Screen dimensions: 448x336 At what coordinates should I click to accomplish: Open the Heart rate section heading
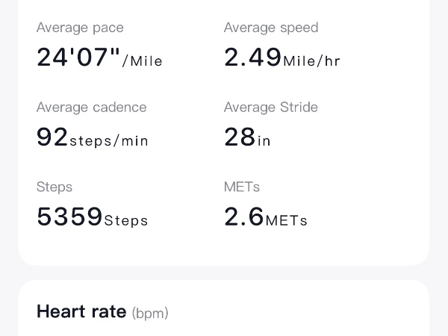pyautogui.click(x=81, y=311)
